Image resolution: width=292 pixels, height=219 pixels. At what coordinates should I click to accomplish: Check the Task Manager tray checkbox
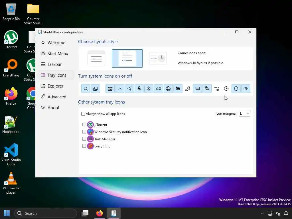(84, 139)
